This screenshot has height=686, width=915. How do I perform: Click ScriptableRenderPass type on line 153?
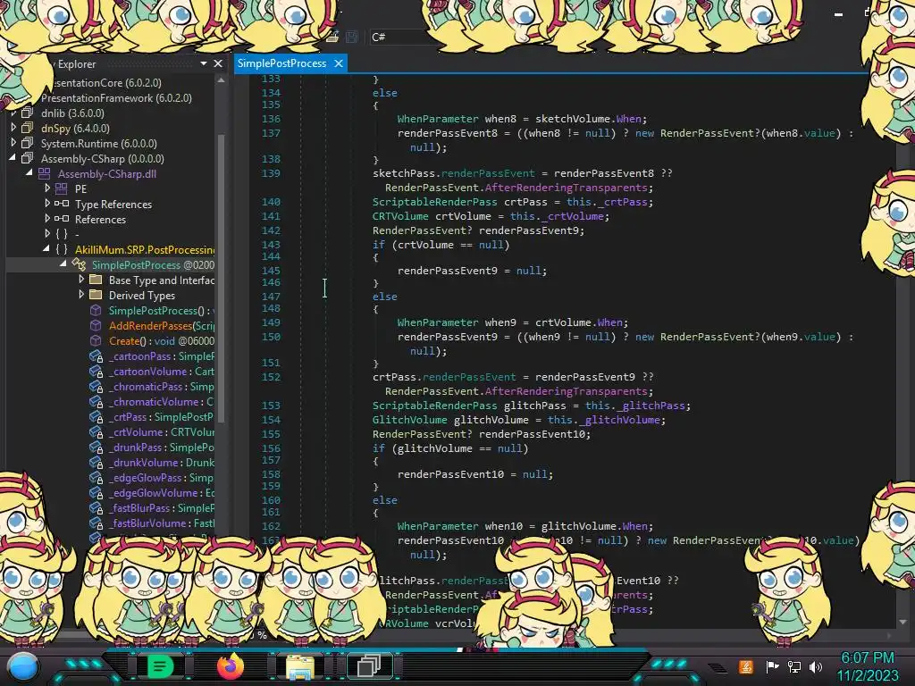point(435,406)
